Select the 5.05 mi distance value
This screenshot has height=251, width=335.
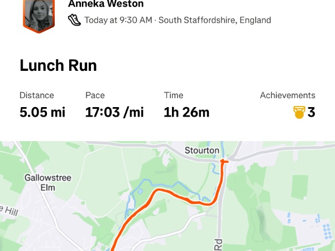42,112
